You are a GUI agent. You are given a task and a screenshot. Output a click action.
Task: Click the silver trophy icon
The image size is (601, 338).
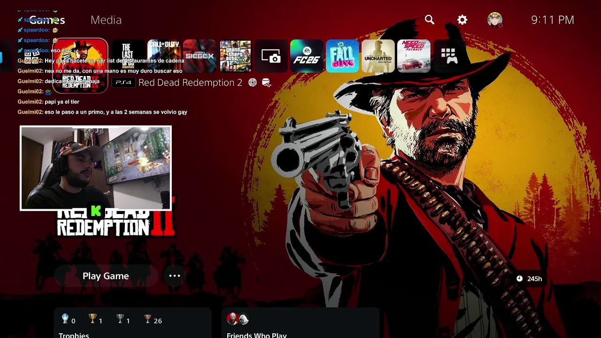[x=120, y=319]
